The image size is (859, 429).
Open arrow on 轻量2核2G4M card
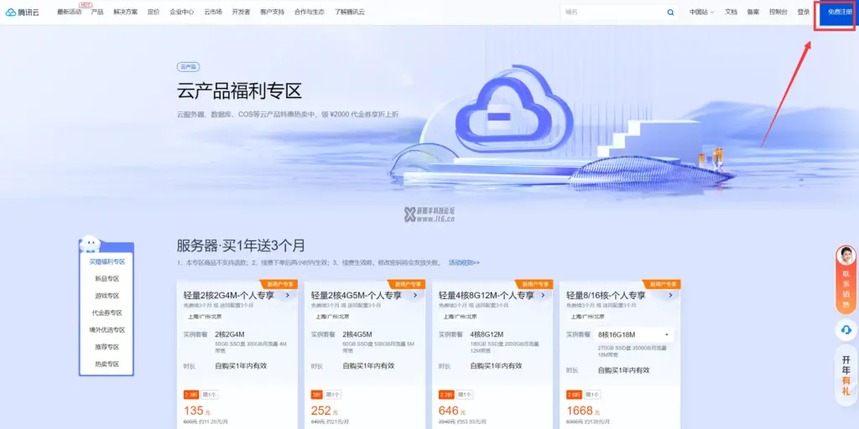click(288, 296)
